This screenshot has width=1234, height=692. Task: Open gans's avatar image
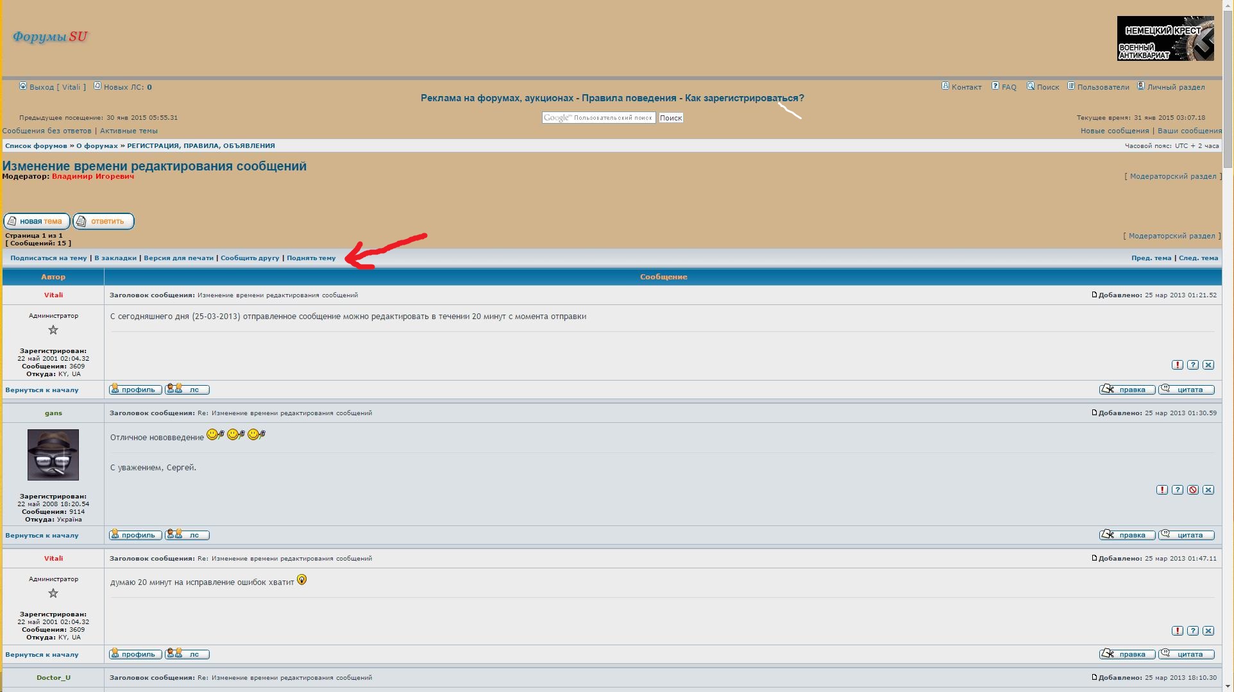(x=53, y=454)
